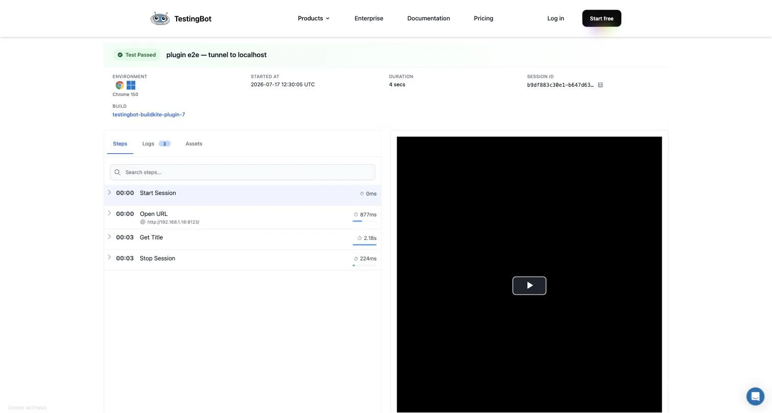Click the Chrome 150 label
This screenshot has height=413, width=772.
click(x=125, y=94)
